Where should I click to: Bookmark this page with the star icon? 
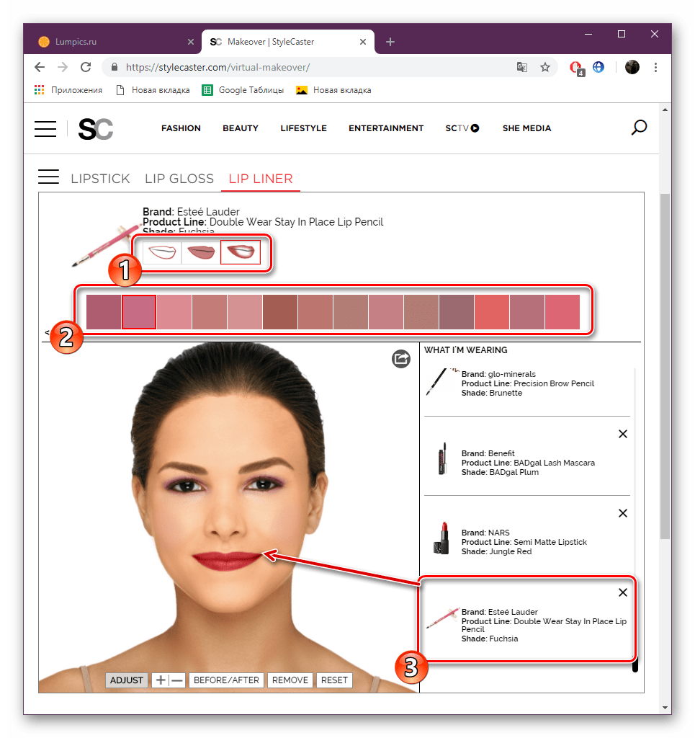[x=545, y=67]
